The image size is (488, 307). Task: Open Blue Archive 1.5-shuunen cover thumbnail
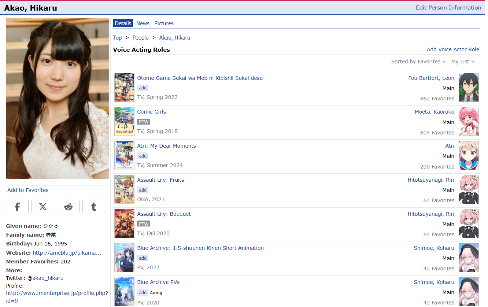125,258
